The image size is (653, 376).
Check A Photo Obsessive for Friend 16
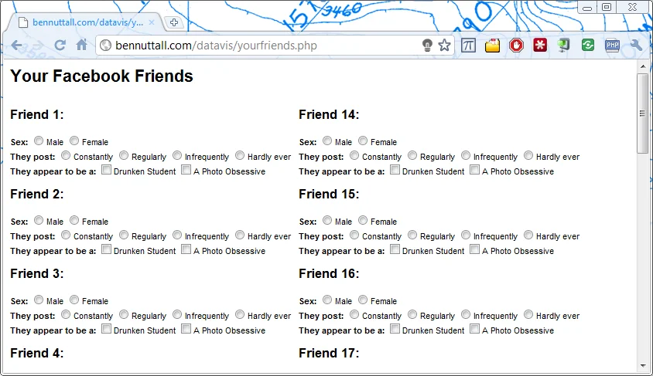[x=475, y=329]
